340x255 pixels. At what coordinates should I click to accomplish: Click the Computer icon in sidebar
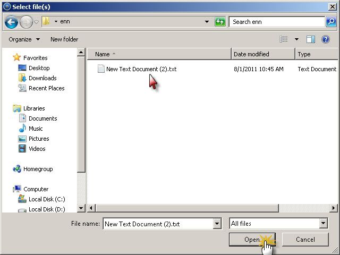point(16,189)
